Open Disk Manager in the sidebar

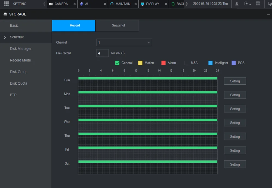click(26, 49)
